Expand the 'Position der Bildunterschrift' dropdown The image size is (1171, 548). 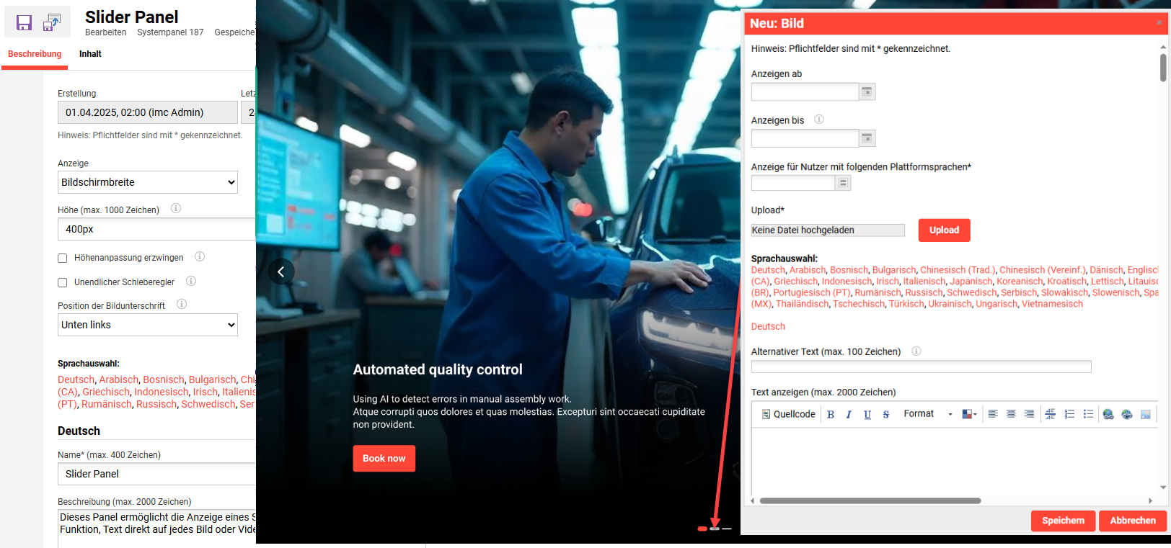click(x=148, y=325)
